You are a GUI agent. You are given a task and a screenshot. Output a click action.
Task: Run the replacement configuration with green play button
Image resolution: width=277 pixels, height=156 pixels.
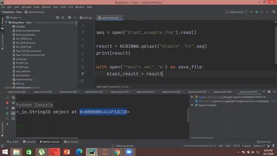click(x=251, y=12)
